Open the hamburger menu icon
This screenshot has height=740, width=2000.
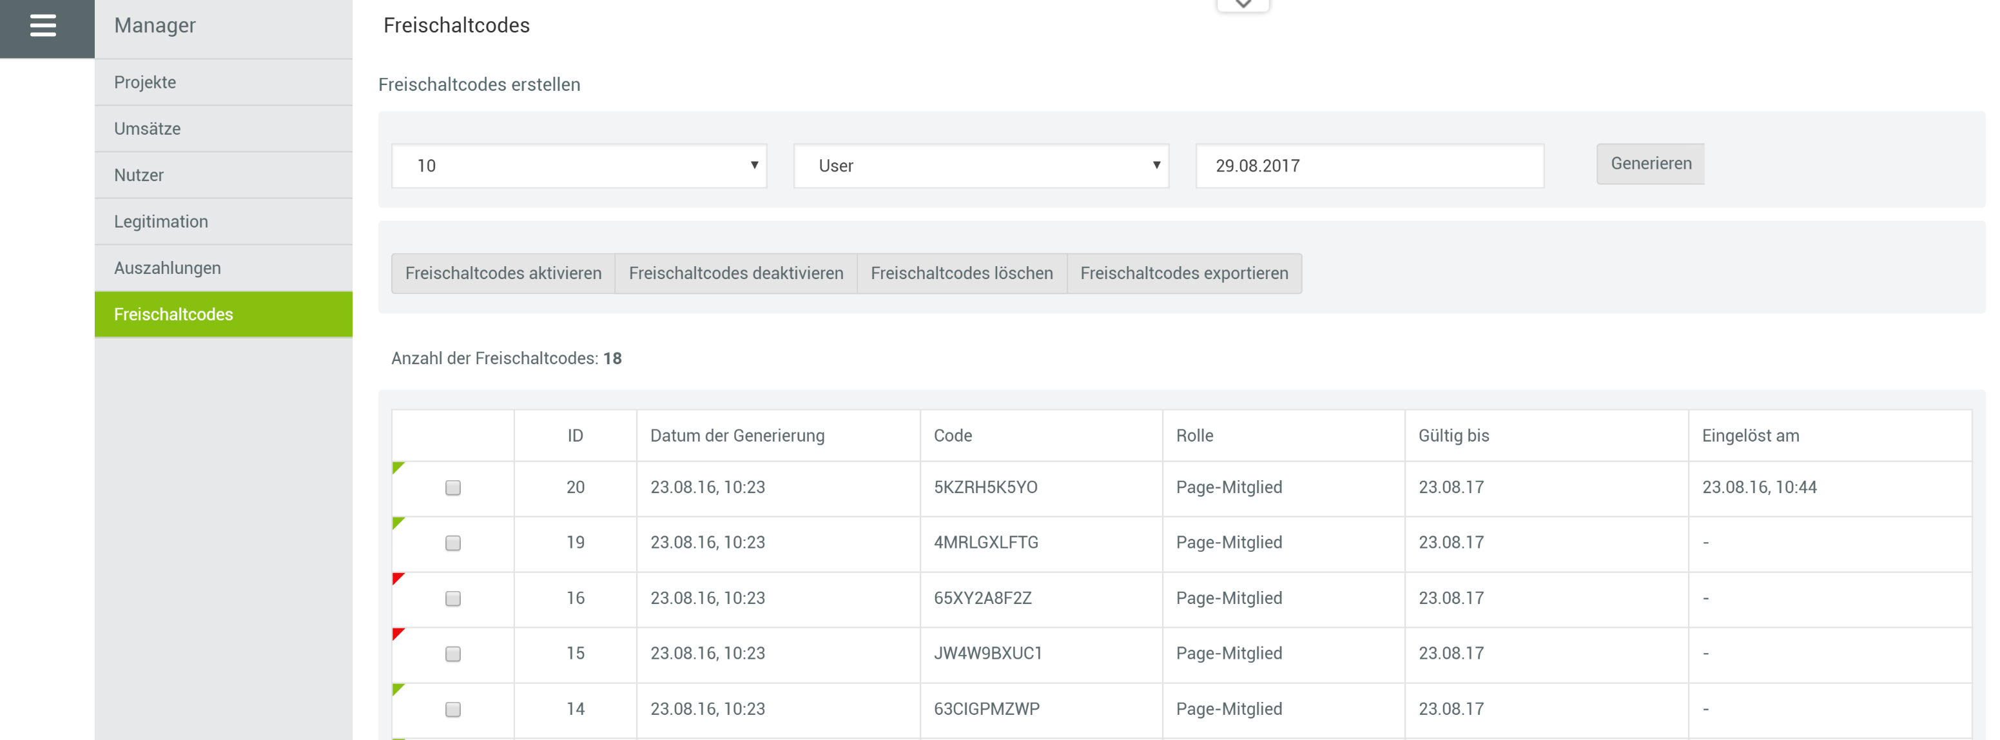[x=43, y=26]
